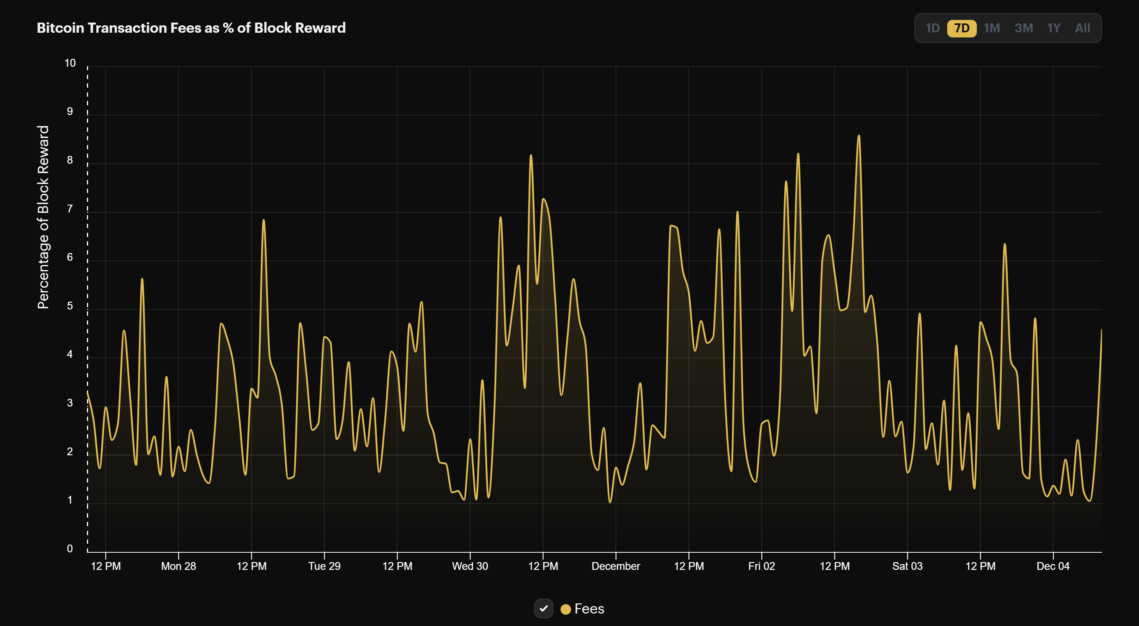Toggle the Fees series checkbox
Viewport: 1139px width, 626px height.
tap(544, 608)
